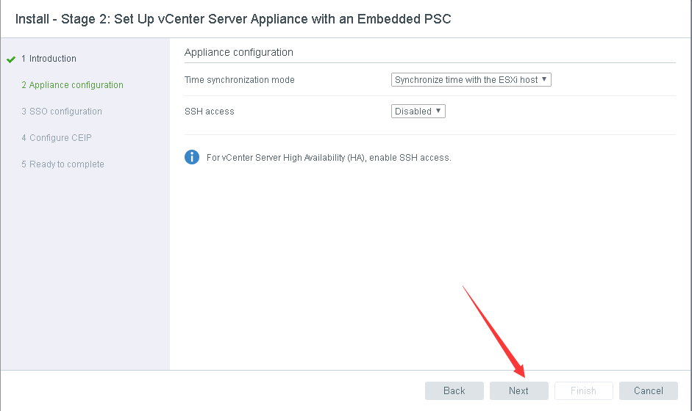Screen dimensions: 692x411
Task: Select the SSO configuration step
Action: pyautogui.click(x=61, y=112)
